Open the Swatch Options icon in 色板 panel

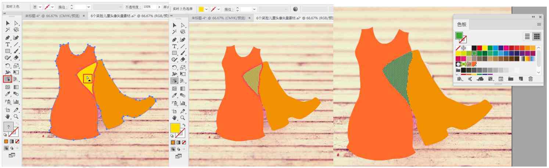pos(501,79)
